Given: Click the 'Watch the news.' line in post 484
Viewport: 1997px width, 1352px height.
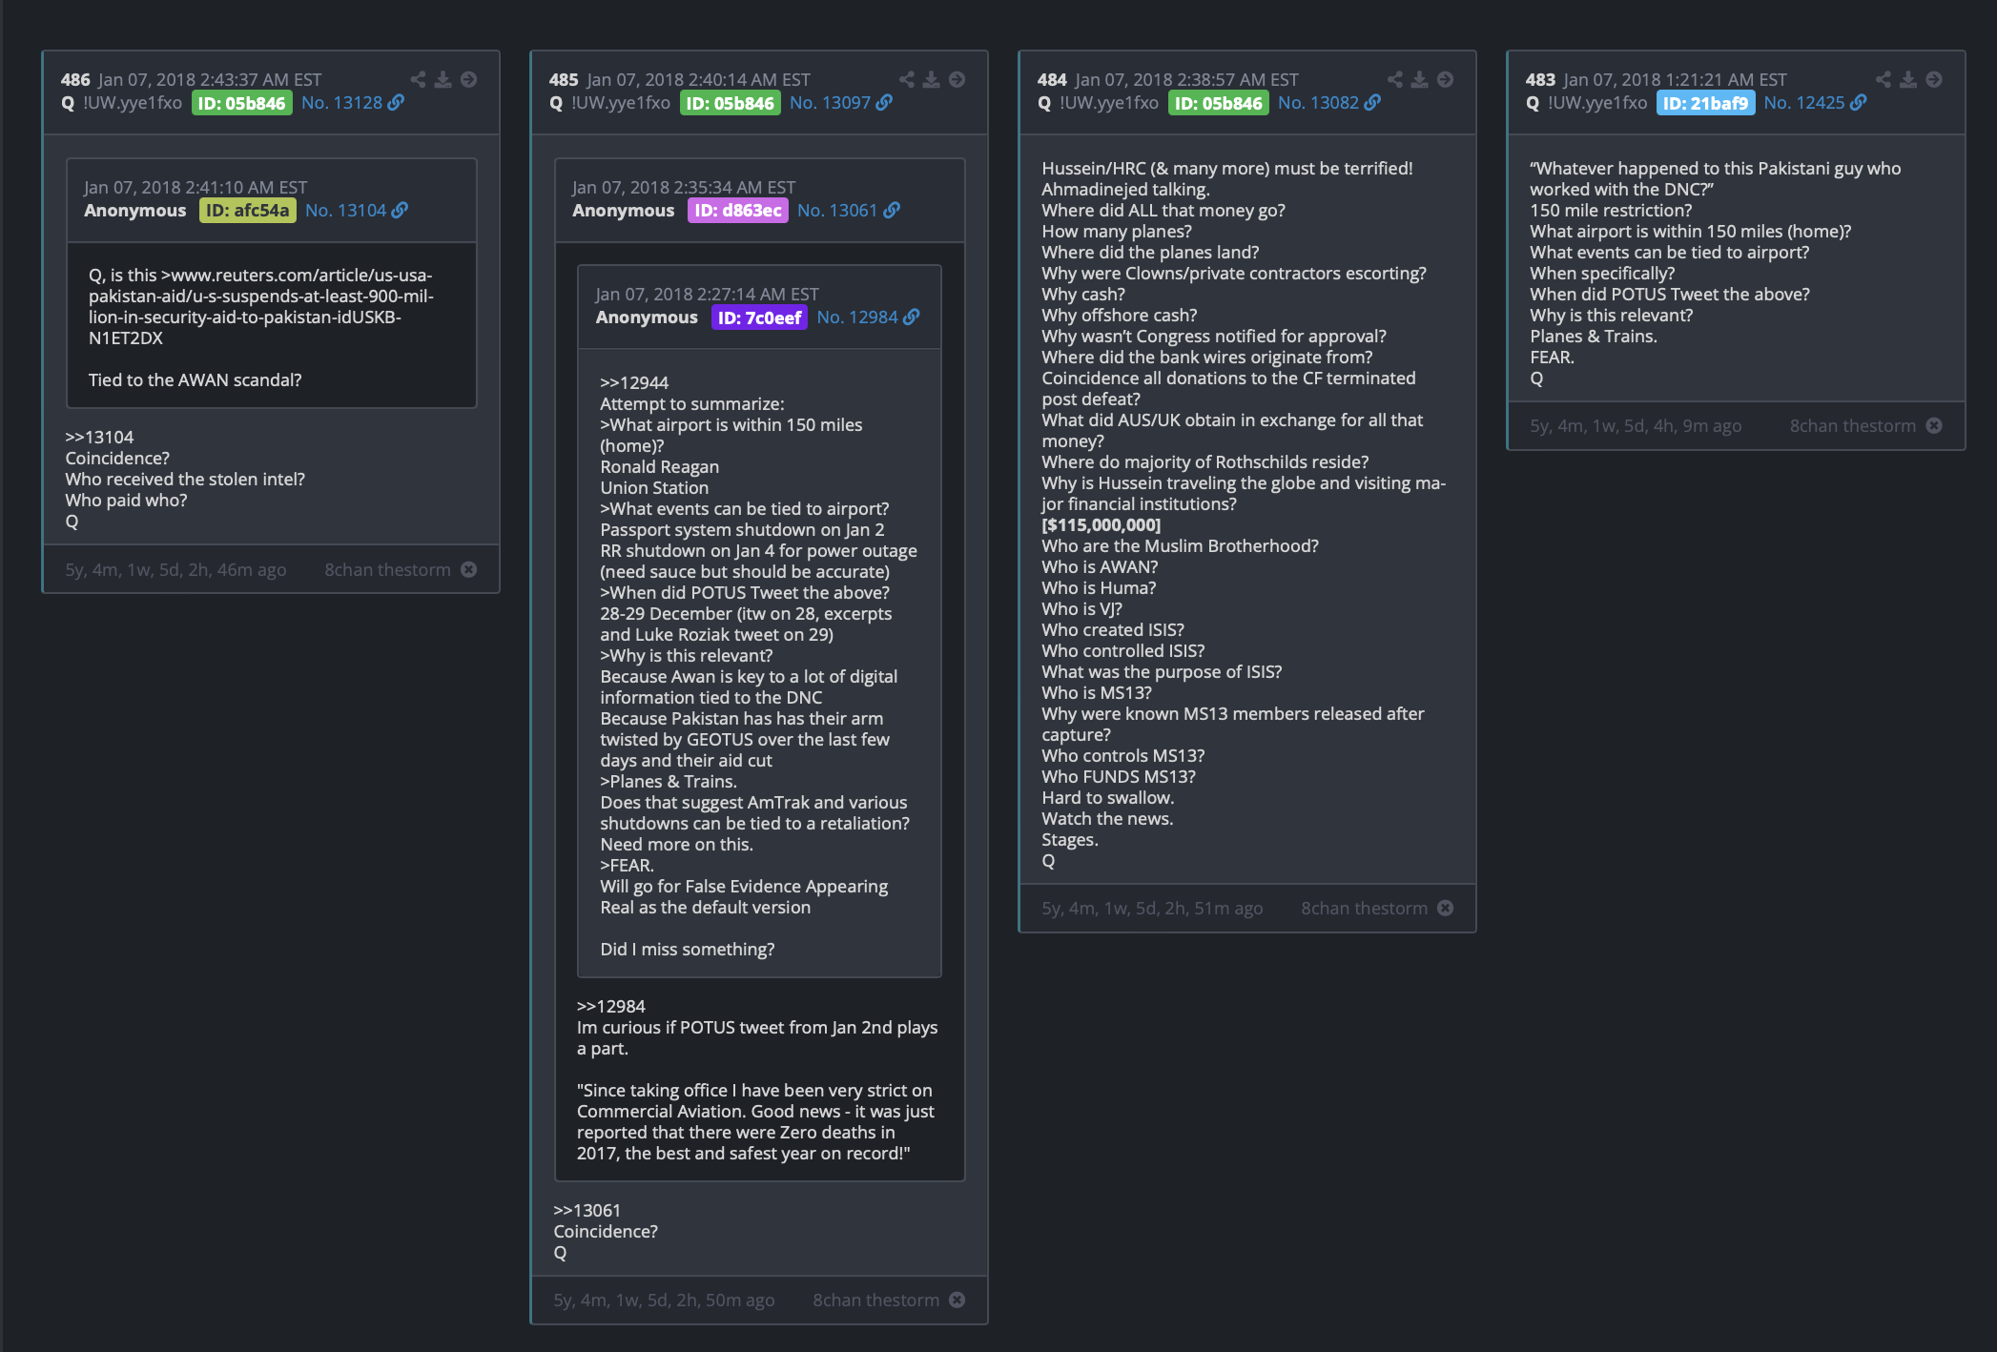Looking at the screenshot, I should (x=1107, y=818).
